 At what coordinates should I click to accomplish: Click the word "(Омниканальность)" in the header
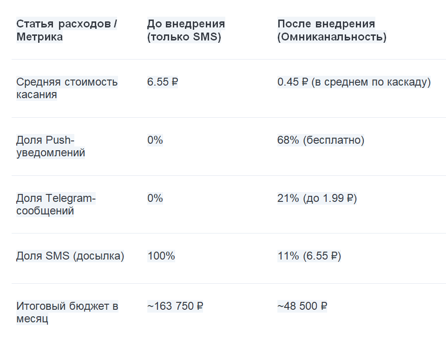tap(332, 37)
